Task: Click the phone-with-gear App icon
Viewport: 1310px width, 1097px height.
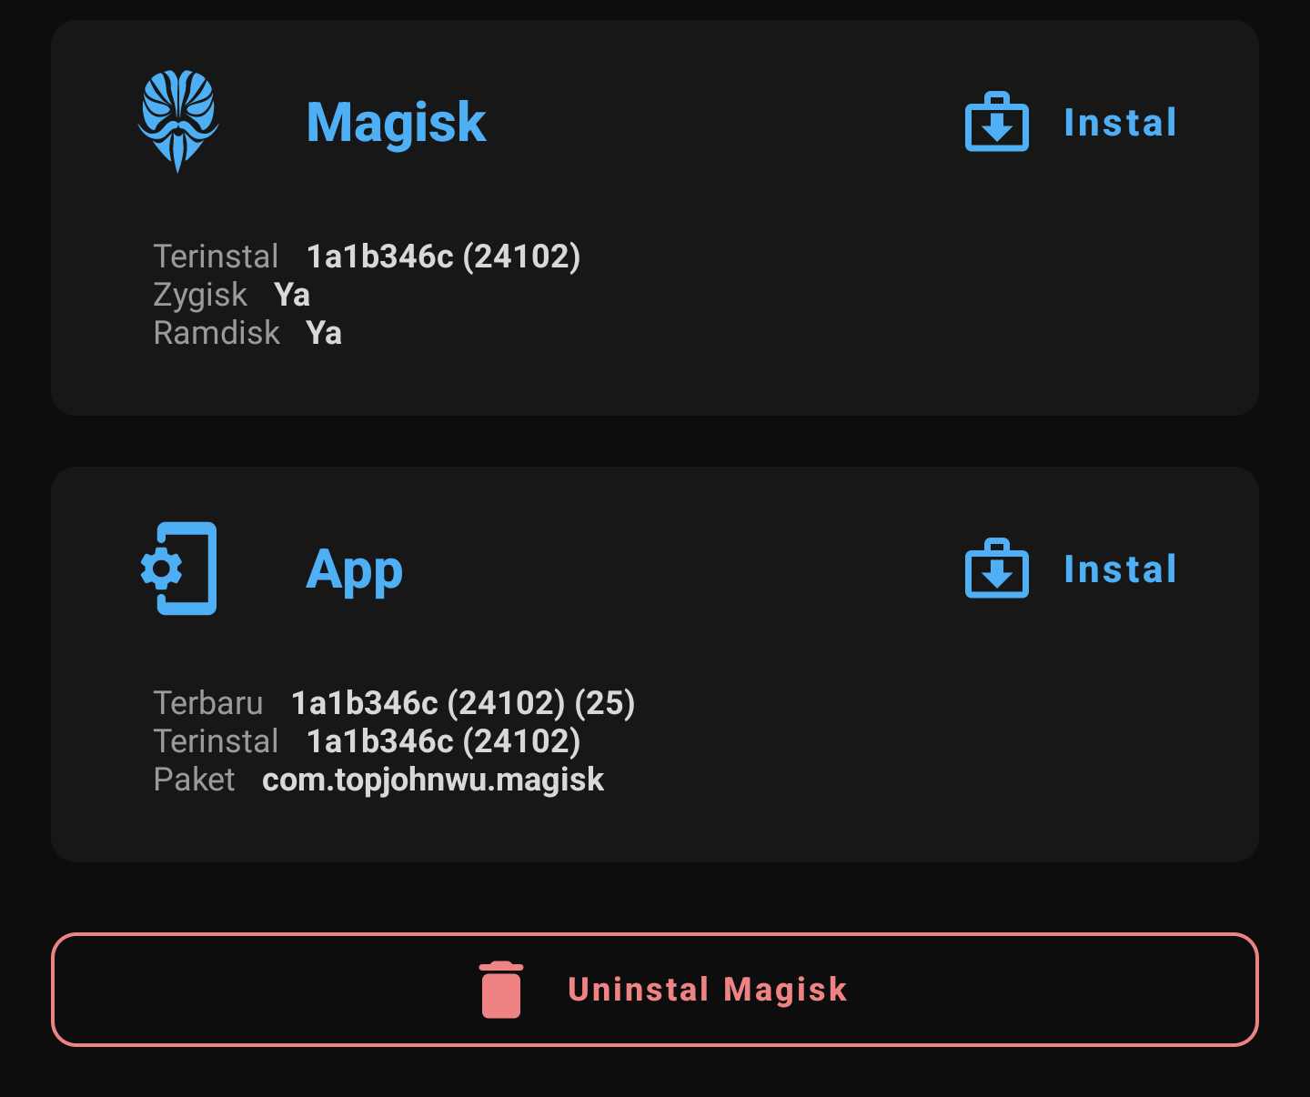Action: point(179,569)
